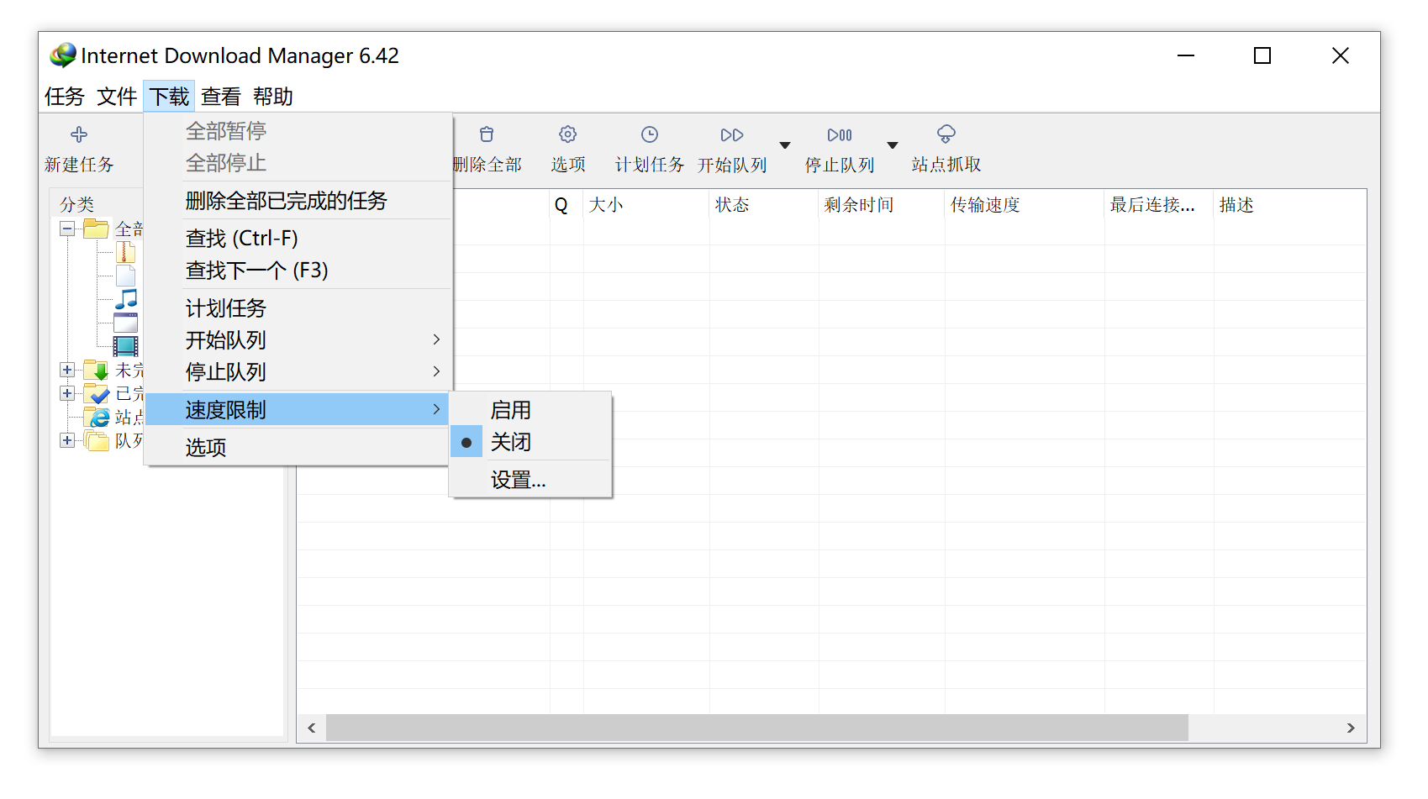Click the 删除全部 trash icon

486,134
